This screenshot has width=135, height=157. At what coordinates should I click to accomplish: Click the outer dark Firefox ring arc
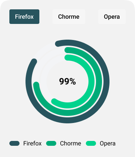pos(106,81)
